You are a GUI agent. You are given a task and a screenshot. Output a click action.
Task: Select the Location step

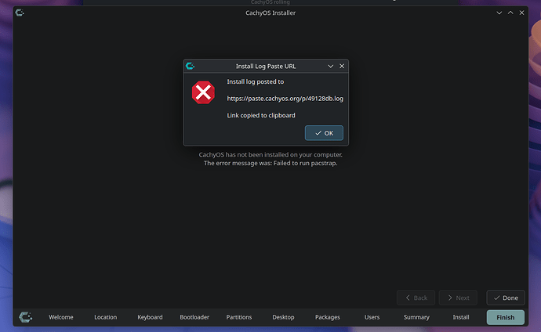[106, 317]
